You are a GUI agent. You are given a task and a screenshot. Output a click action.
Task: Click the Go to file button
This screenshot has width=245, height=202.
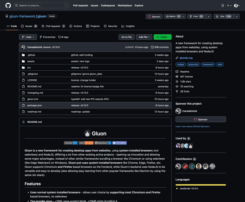coord(127,37)
